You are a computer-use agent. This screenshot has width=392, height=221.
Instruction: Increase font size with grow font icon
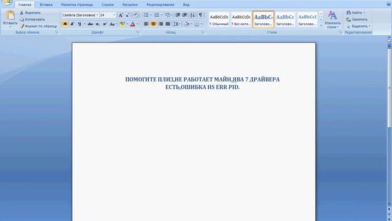coord(121,15)
